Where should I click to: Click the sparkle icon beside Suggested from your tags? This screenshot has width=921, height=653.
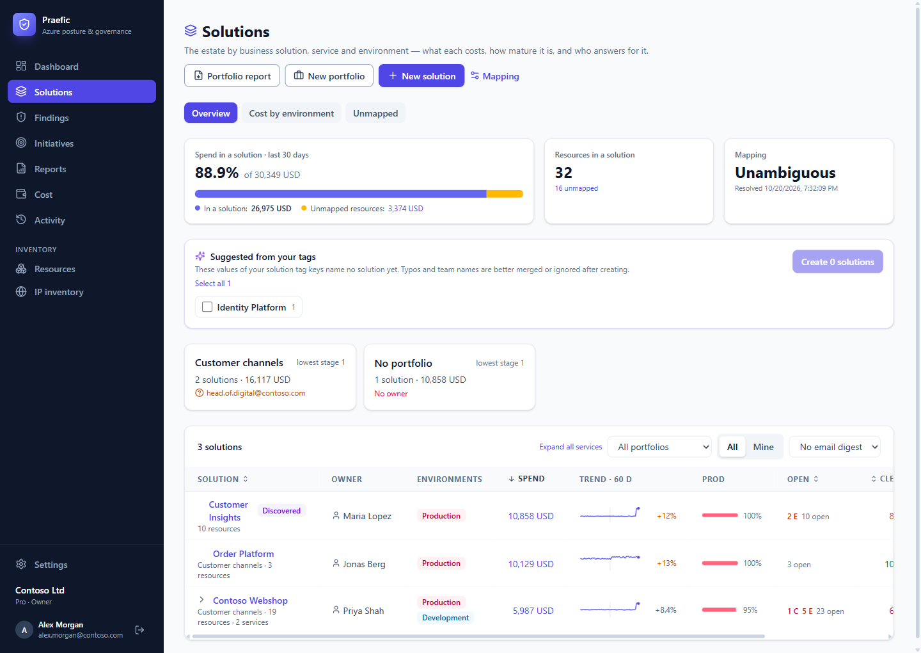point(200,256)
